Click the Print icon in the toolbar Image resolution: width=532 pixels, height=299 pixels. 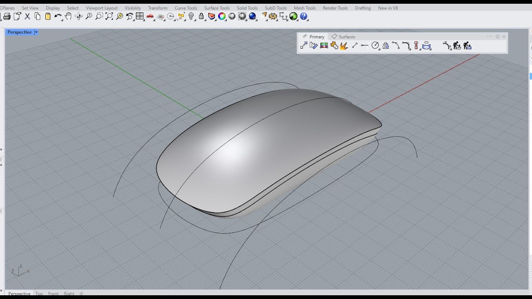point(7,17)
